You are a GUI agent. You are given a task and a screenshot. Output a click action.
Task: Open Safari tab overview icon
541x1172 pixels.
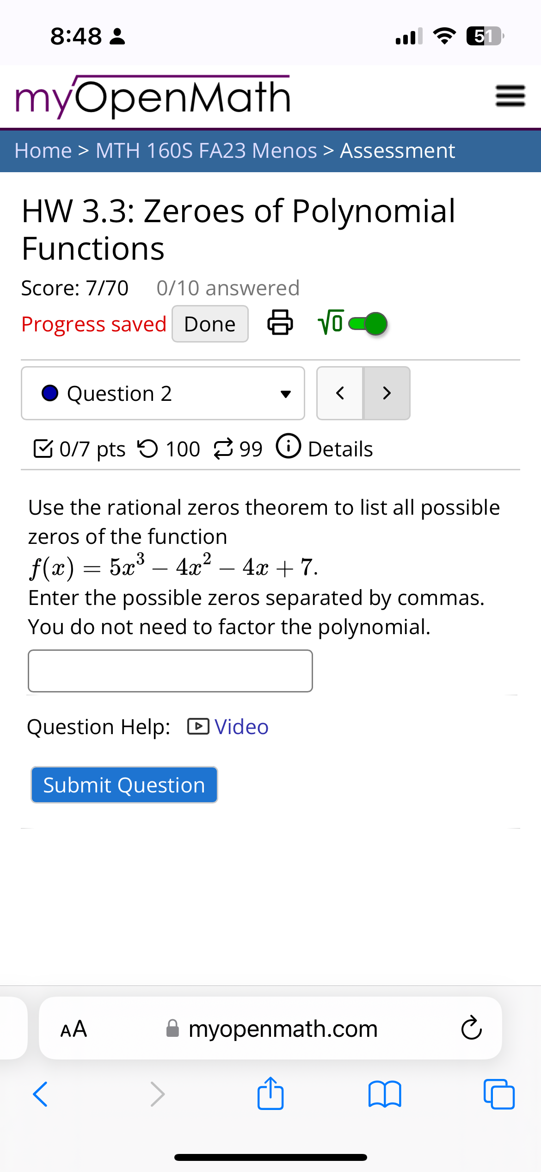499,1094
